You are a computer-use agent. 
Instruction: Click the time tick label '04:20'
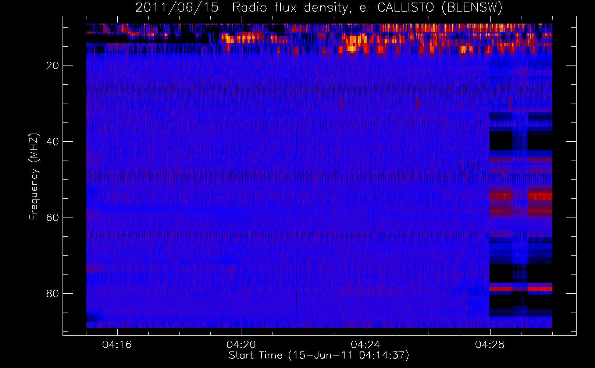(242, 345)
